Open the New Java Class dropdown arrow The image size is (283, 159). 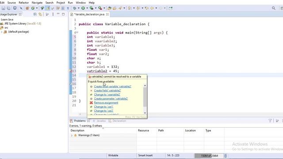37,8
